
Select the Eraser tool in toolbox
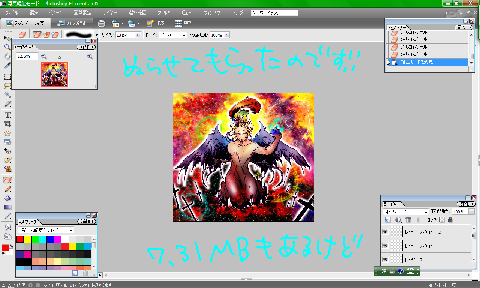pos(7,180)
